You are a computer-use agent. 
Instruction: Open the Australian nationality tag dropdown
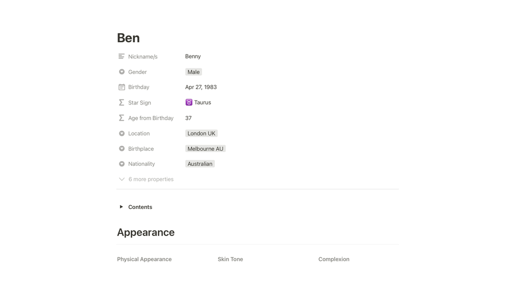200,164
